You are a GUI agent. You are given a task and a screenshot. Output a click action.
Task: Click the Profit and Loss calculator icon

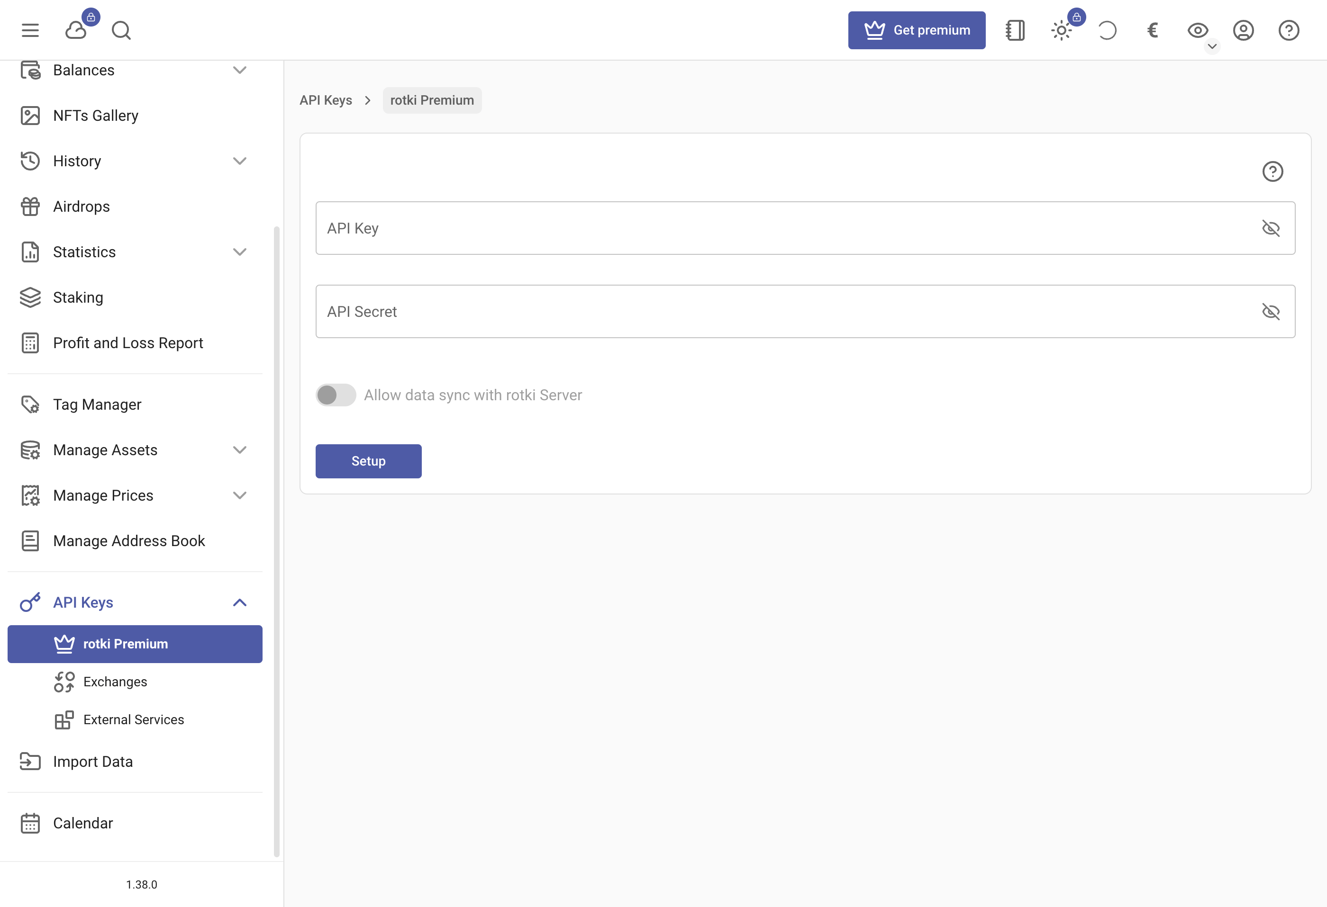pyautogui.click(x=30, y=343)
